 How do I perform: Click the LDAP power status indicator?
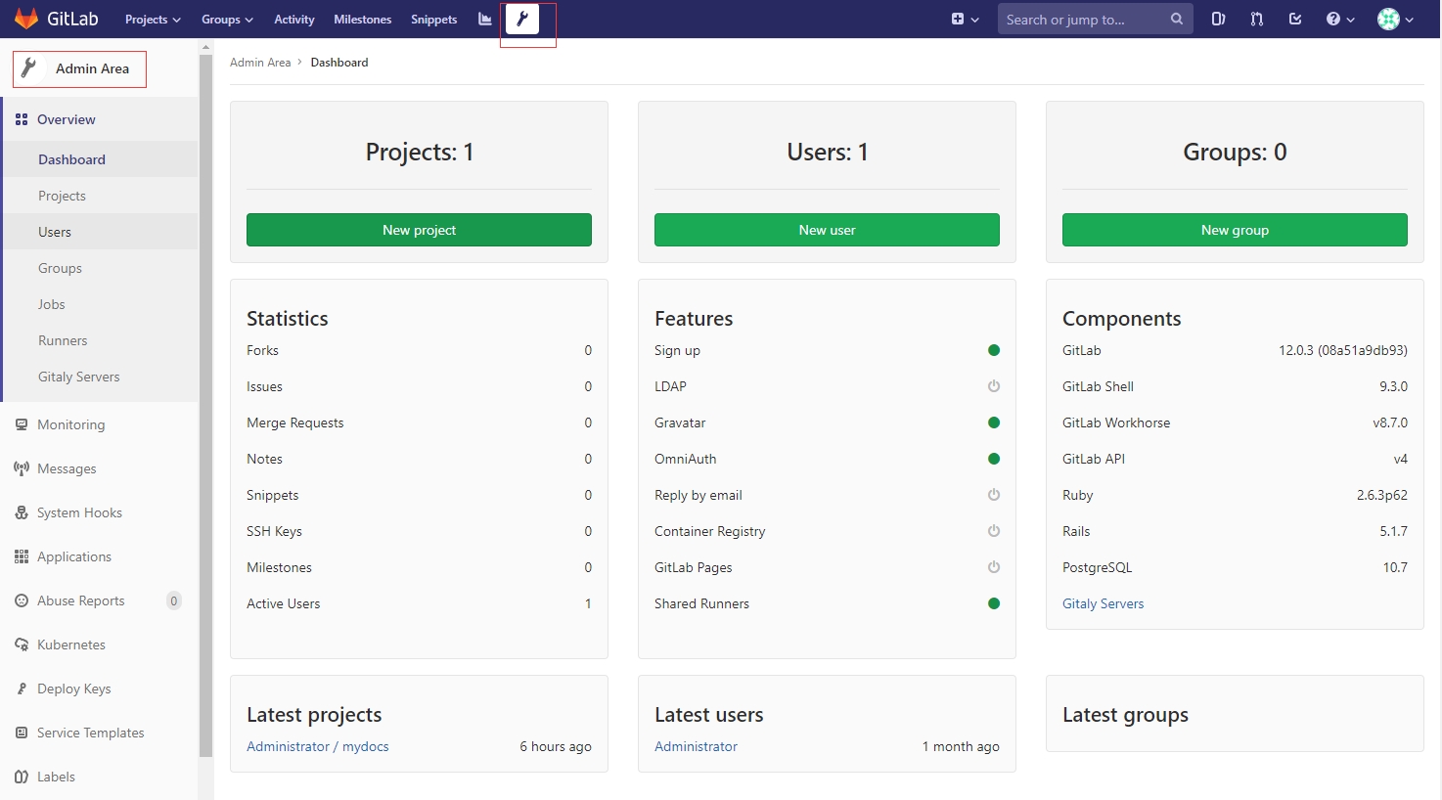point(994,386)
